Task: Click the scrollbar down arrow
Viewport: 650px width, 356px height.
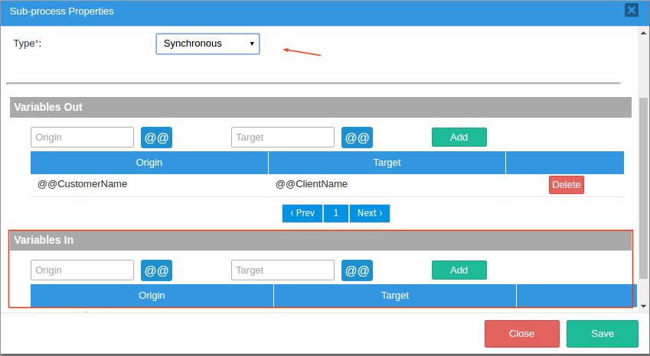Action: pyautogui.click(x=644, y=306)
